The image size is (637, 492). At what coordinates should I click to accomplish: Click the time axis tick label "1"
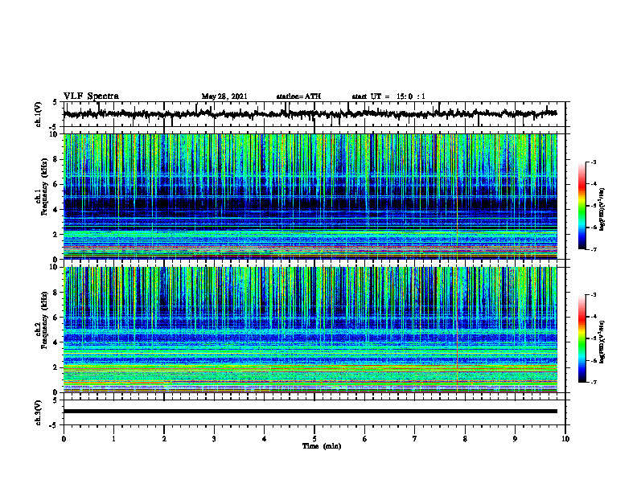click(x=113, y=439)
